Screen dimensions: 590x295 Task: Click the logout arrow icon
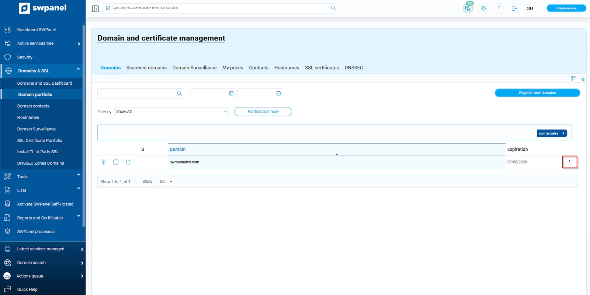tap(514, 8)
